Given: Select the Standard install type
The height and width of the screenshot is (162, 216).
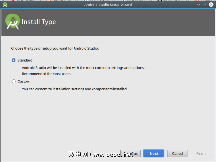Looking at the screenshot, I should point(14,60).
